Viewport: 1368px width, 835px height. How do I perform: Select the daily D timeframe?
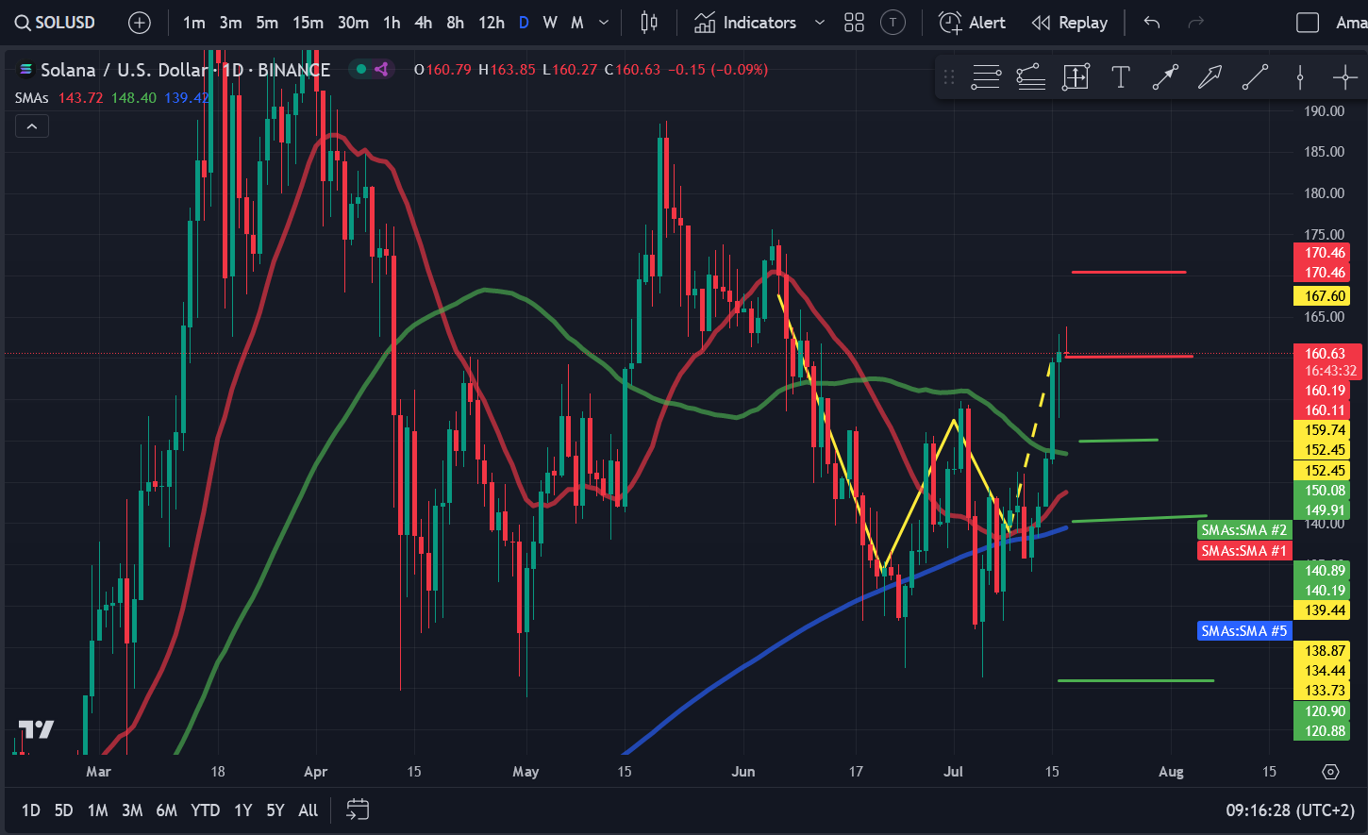pyautogui.click(x=524, y=23)
